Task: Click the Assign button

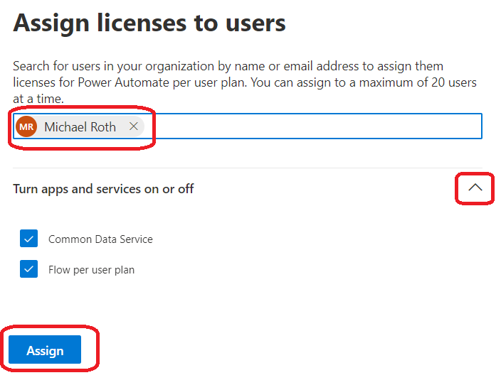Action: click(45, 349)
